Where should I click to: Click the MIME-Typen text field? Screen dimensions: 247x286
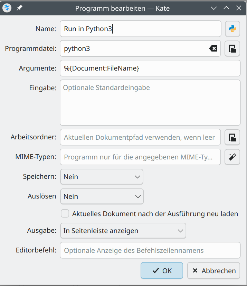tap(140, 157)
